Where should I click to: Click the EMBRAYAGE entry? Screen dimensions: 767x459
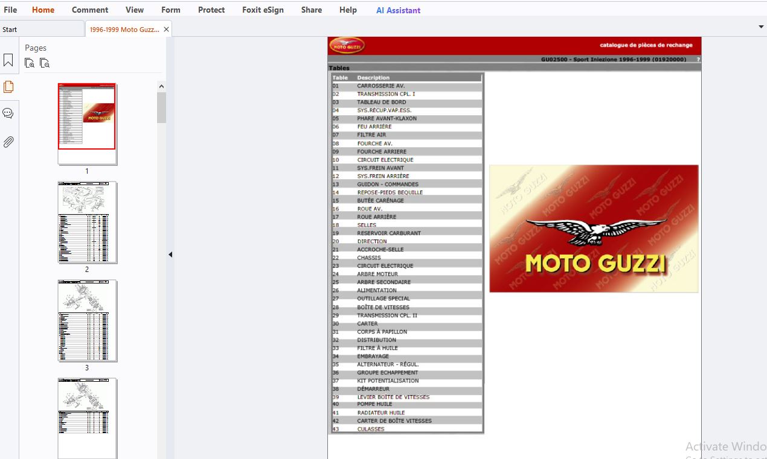point(373,356)
